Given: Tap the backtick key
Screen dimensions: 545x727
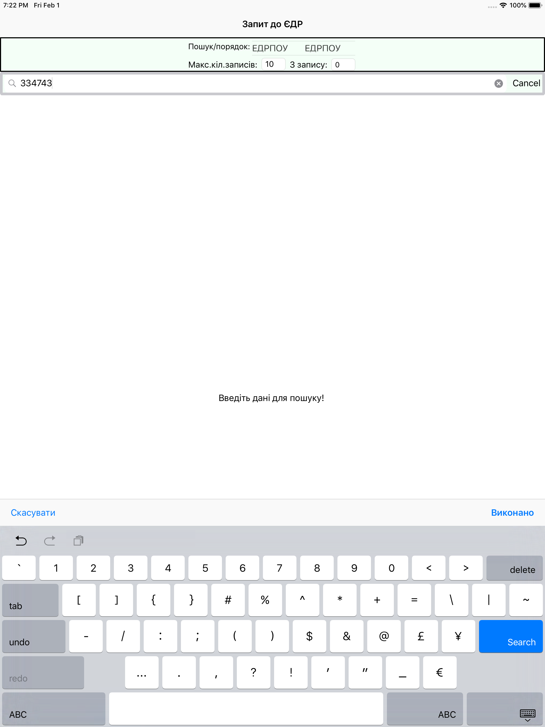Looking at the screenshot, I should [x=19, y=568].
